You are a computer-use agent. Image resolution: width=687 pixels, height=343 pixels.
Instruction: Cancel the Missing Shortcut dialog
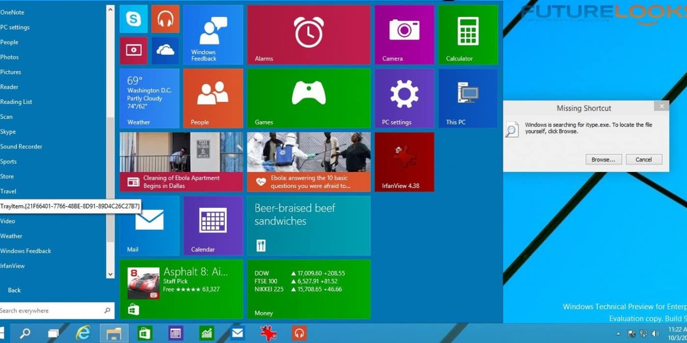coord(644,159)
